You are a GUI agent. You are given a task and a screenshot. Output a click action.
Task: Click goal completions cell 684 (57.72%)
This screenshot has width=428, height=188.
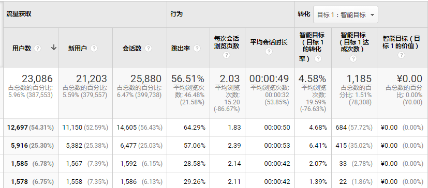click(x=354, y=128)
